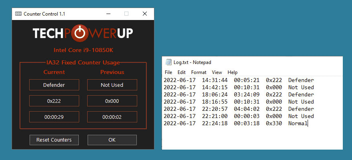
Task: Click the log line timestamped 14:42:15
Action: tap(239, 87)
